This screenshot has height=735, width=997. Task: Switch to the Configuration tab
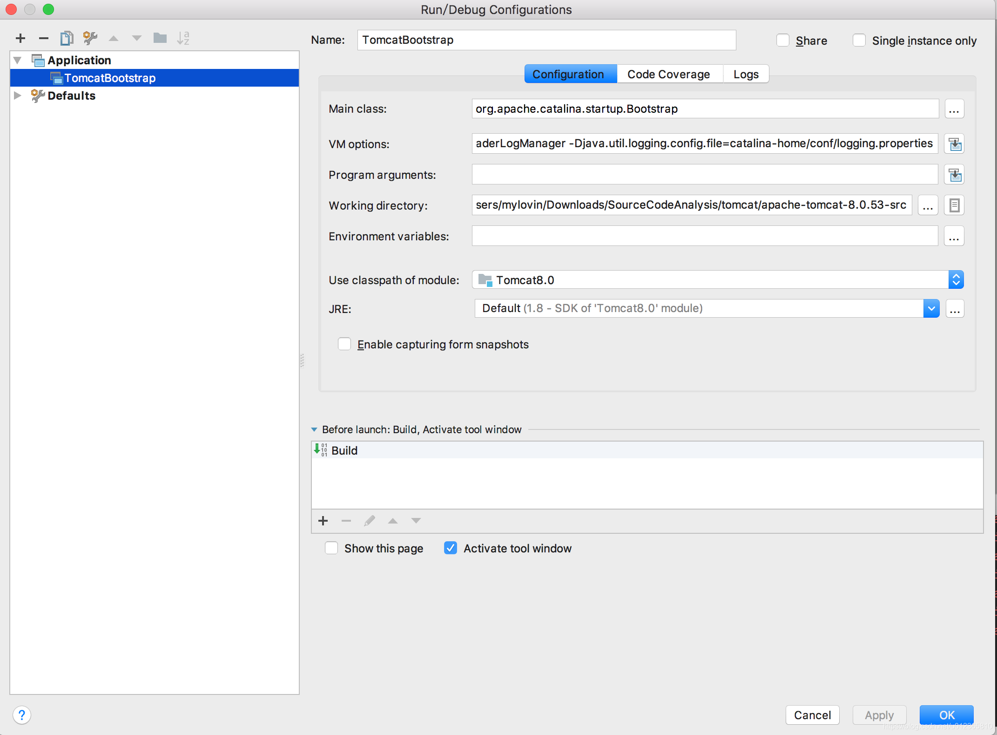[x=571, y=74]
